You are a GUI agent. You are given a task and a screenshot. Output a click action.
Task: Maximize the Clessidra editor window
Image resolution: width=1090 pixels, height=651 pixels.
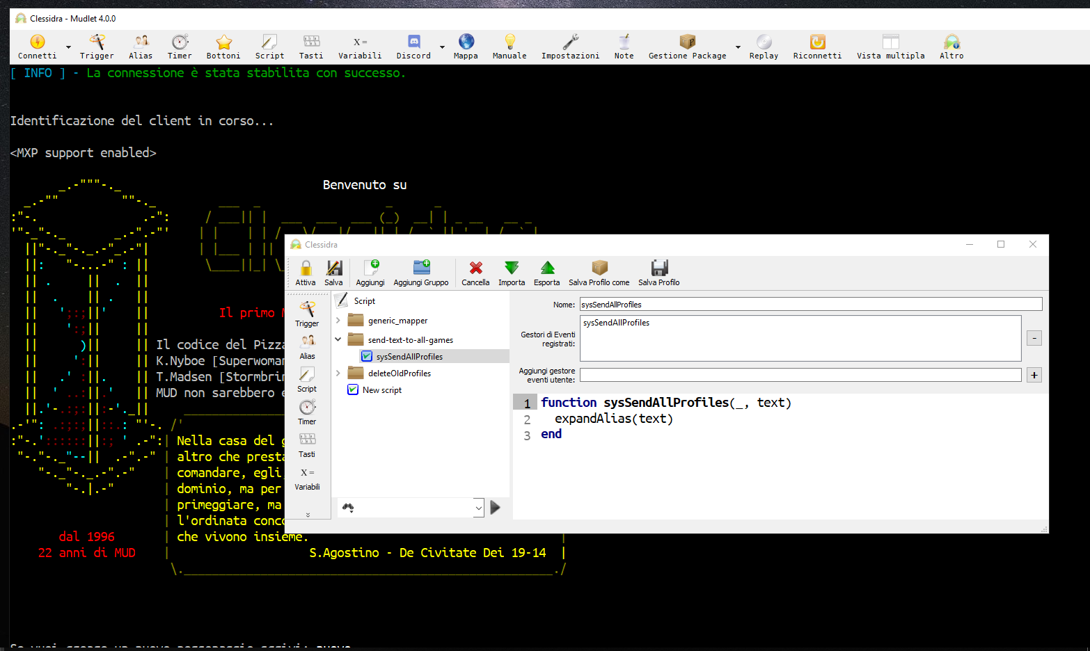[x=1001, y=244]
